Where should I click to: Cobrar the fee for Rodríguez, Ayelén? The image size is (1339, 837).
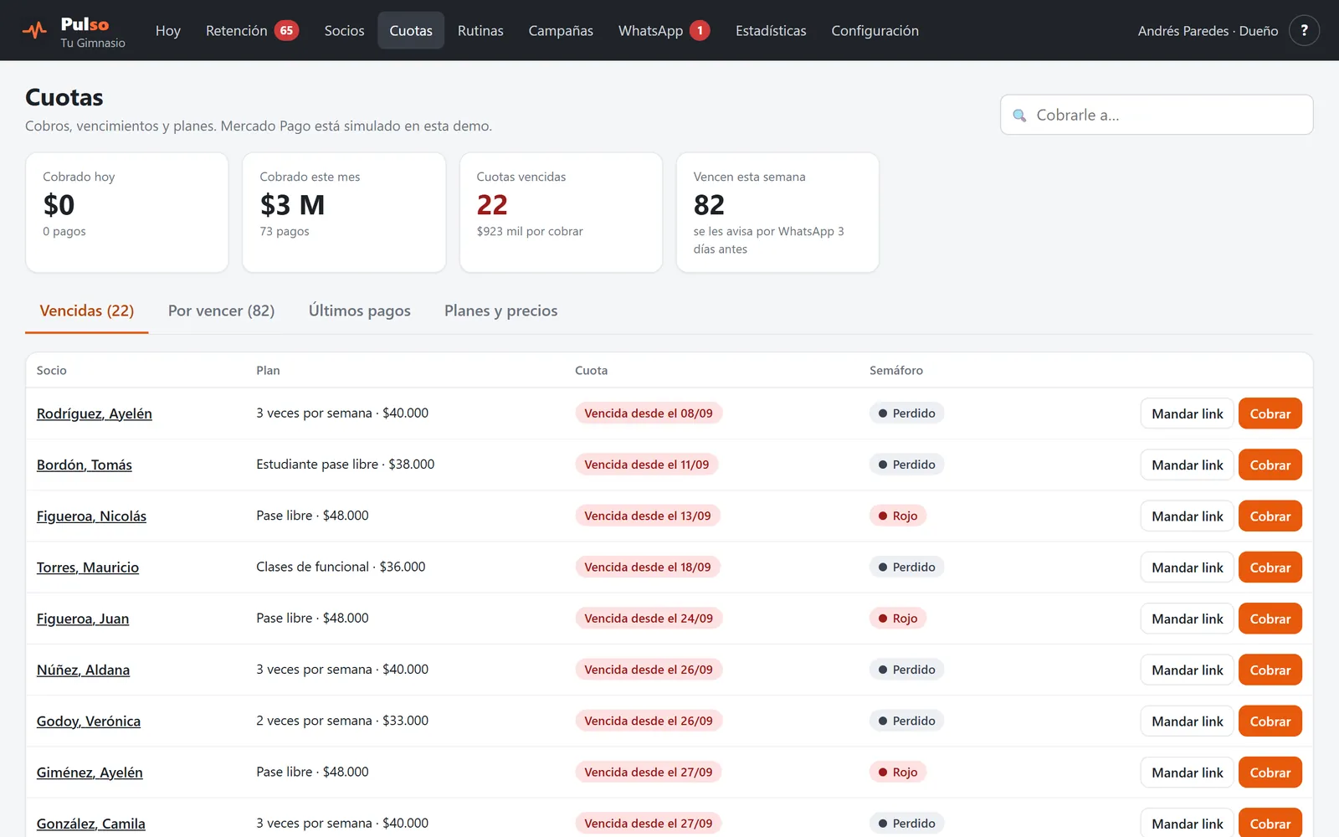coord(1270,413)
